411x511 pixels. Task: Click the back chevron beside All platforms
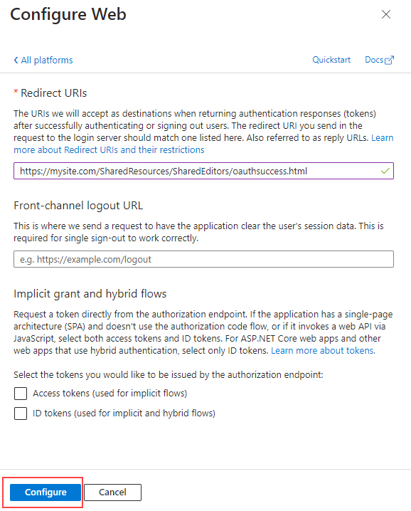16,60
